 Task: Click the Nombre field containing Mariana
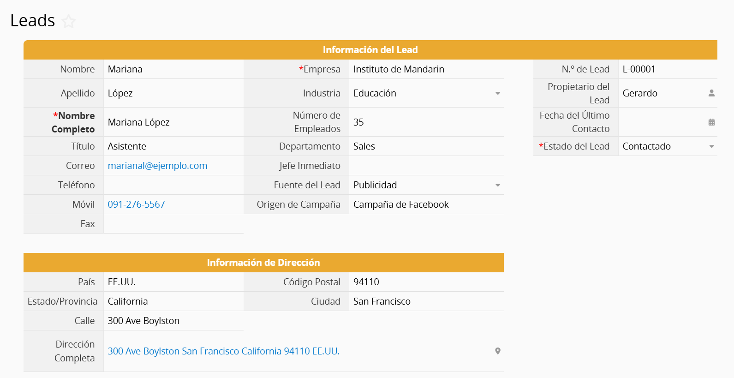tap(173, 69)
